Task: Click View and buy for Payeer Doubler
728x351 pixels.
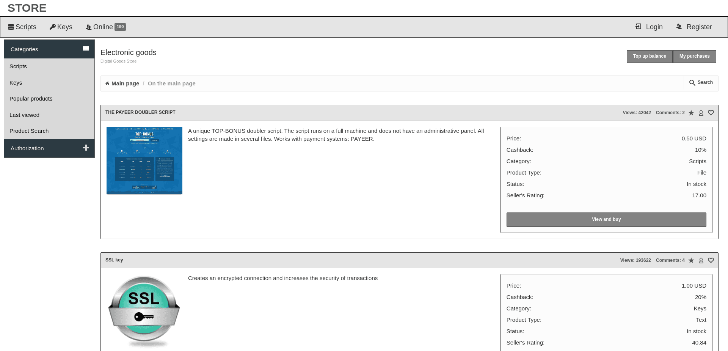Action: pos(606,219)
